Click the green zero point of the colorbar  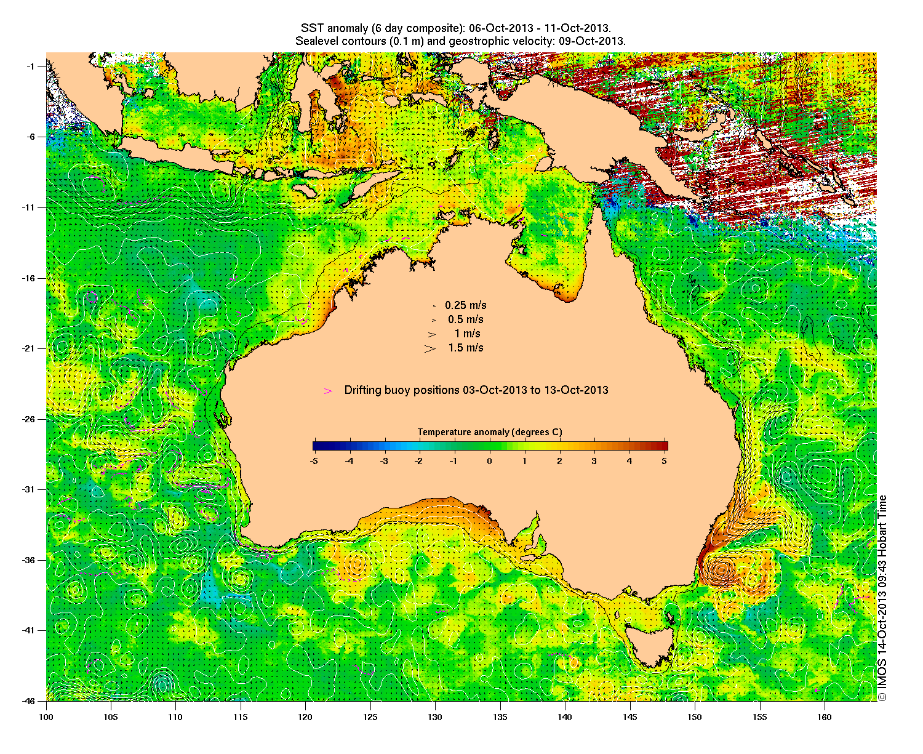pos(490,446)
